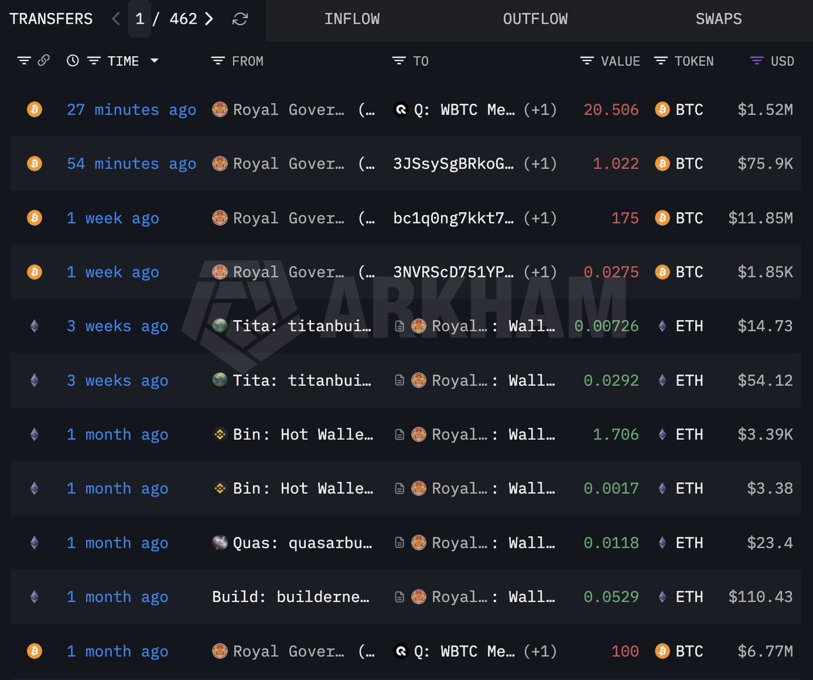Screen dimensions: 813x680
Task: Open Q: WBTC Merchant recipient on 20.506 row
Action: 464,110
